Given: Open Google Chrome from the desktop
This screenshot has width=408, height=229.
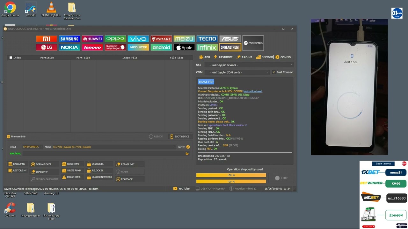Looking at the screenshot, I should click(x=10, y=9).
